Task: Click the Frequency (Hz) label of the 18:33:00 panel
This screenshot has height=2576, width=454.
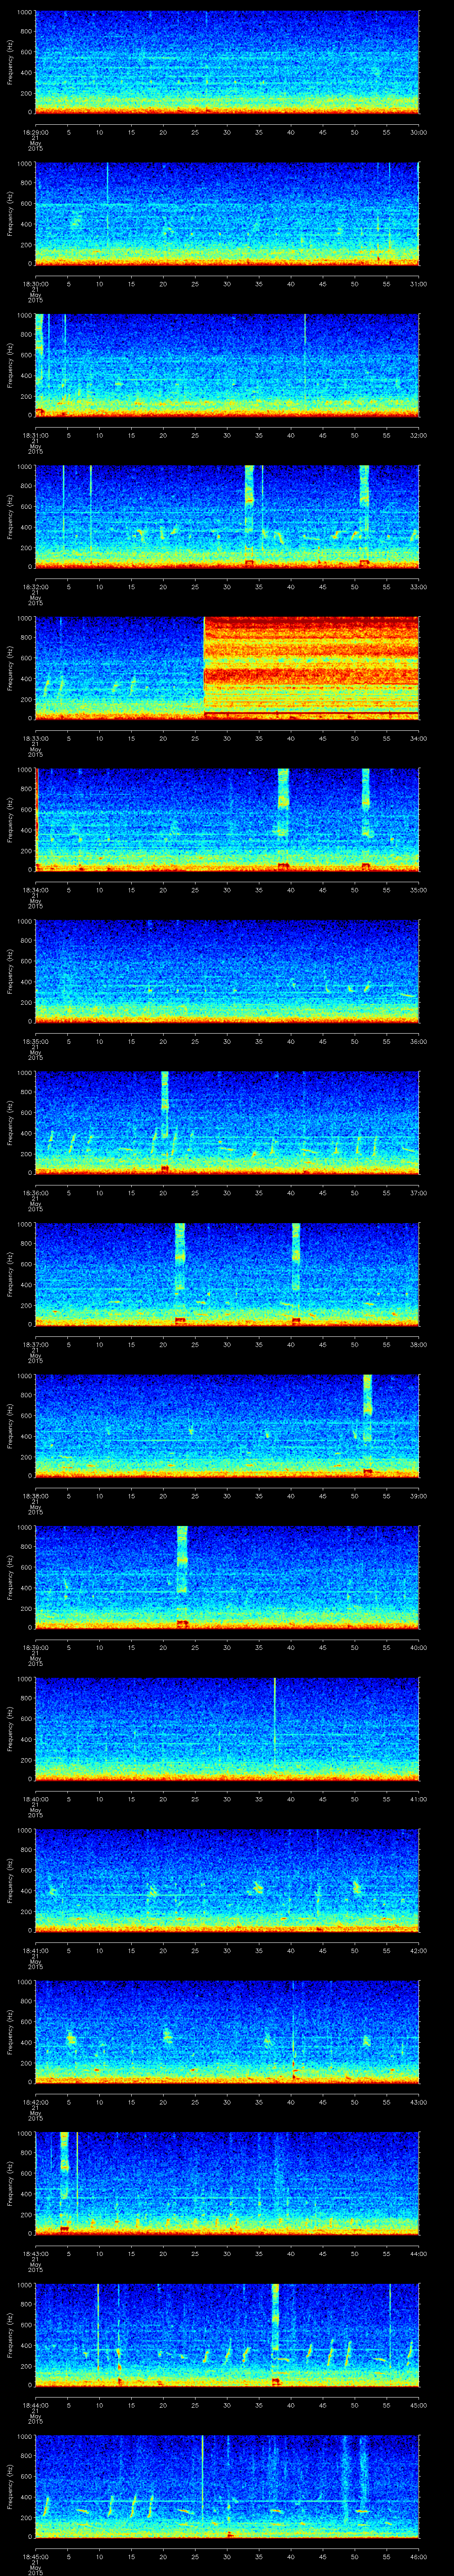Action: 10,669
